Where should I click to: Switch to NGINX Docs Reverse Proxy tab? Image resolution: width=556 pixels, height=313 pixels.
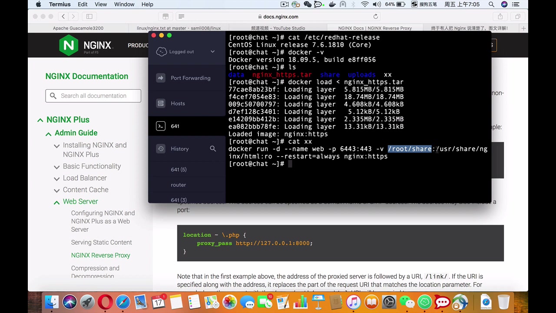pyautogui.click(x=375, y=28)
